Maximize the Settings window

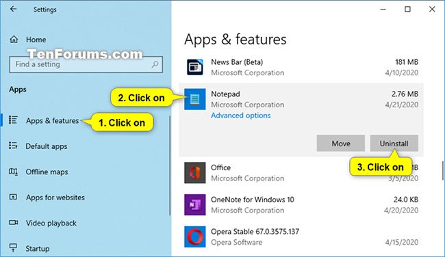pos(407,10)
